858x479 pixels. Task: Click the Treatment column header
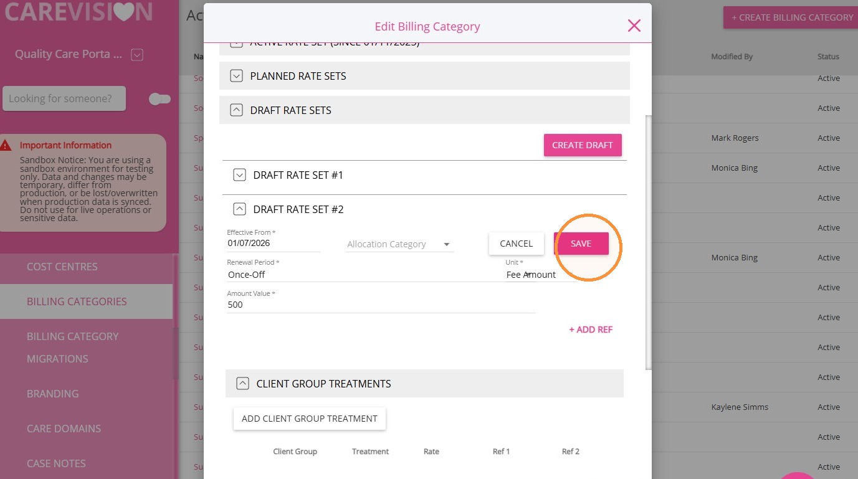point(370,452)
